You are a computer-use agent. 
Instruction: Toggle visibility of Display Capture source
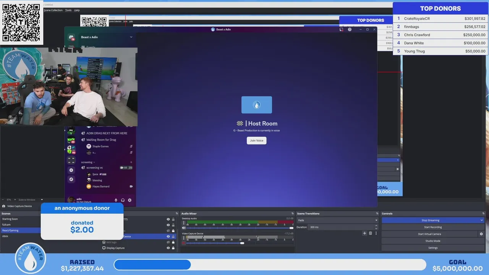point(168,248)
